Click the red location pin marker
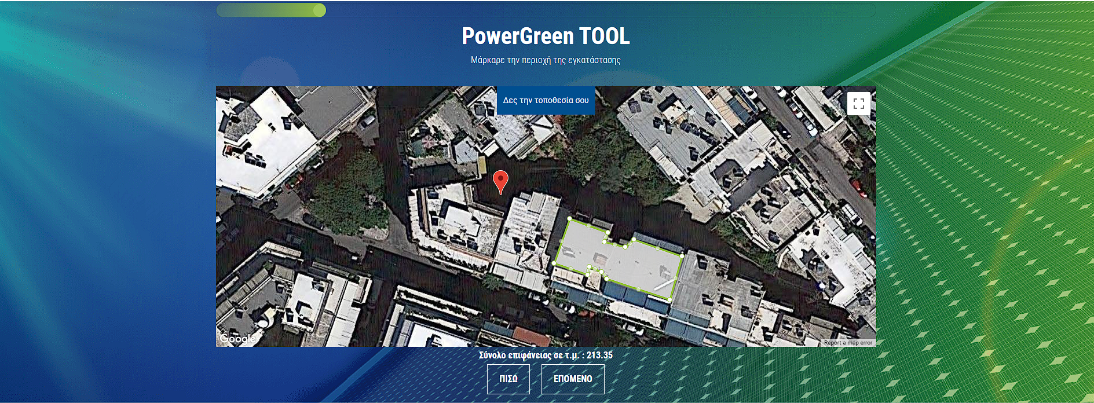 pos(500,181)
